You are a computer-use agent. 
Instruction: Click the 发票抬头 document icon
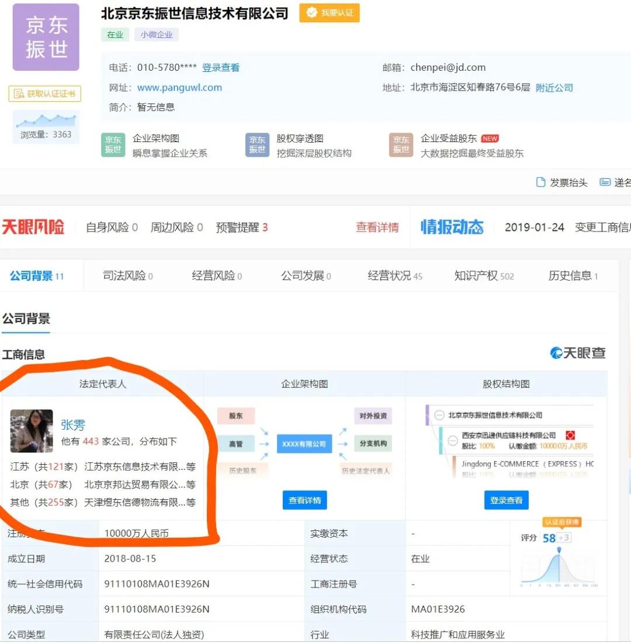[540, 182]
